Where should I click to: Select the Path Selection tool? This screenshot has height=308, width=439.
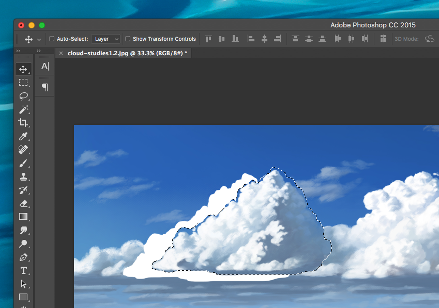click(23, 284)
